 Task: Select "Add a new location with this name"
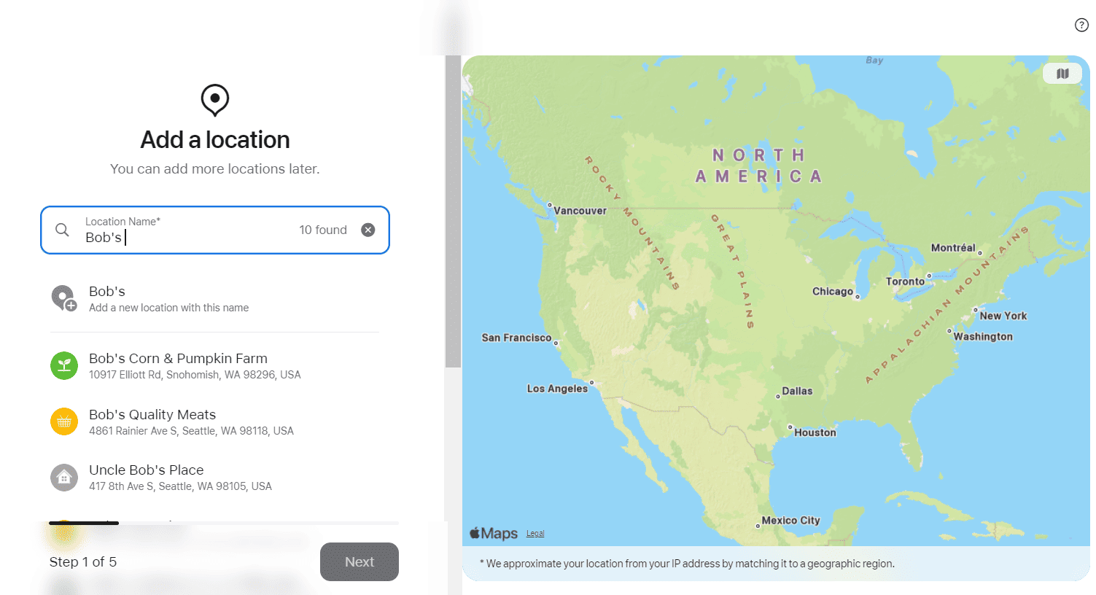(168, 308)
